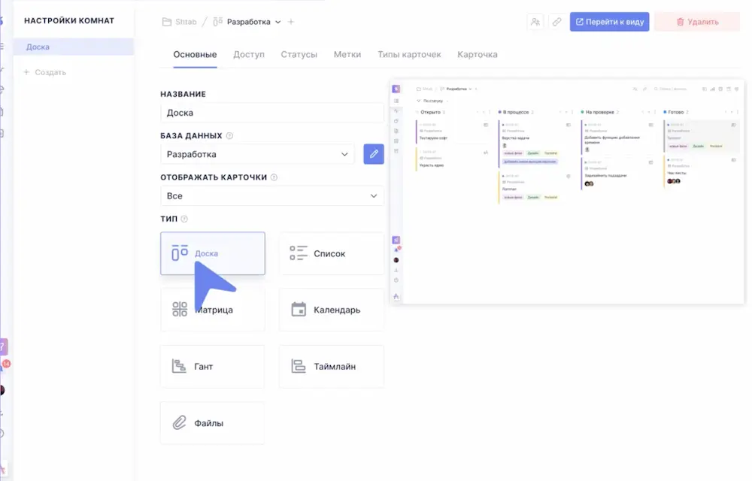Viewport: 752px width, 481px height.
Task: Open the Отображать карточки dropdown
Action: 271,195
